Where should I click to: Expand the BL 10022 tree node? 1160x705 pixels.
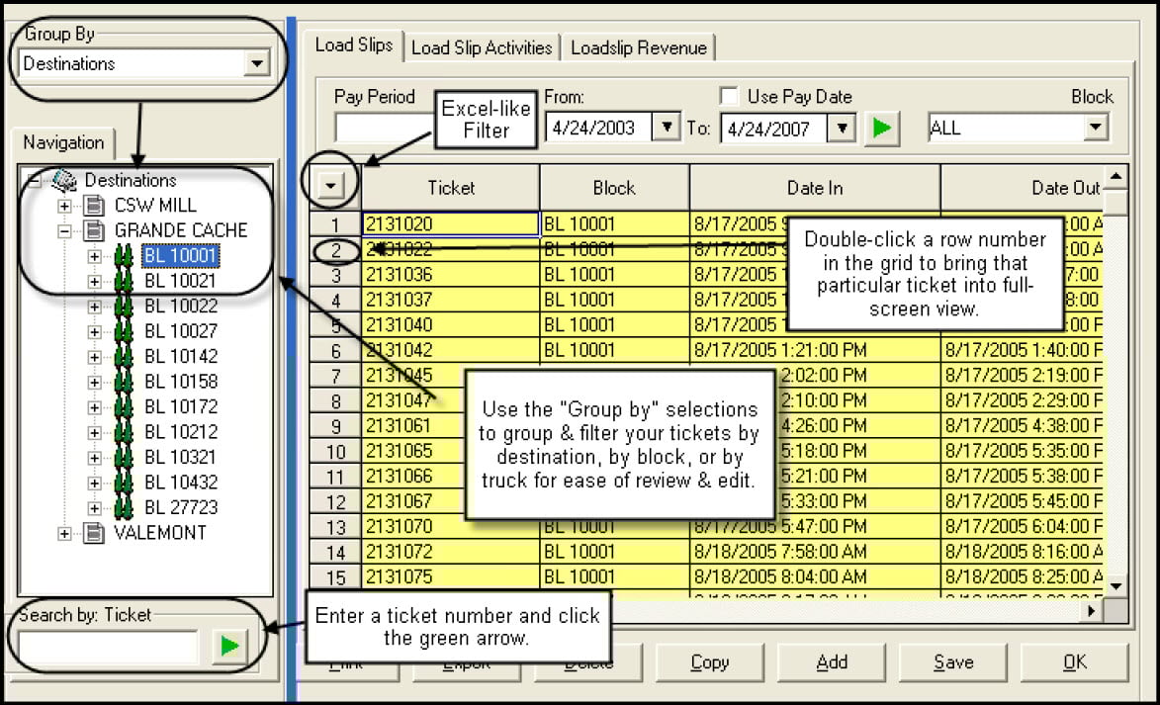click(94, 307)
